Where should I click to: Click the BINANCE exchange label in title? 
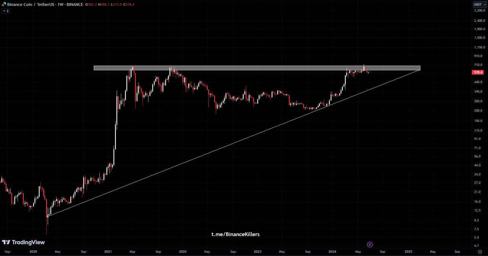point(75,5)
